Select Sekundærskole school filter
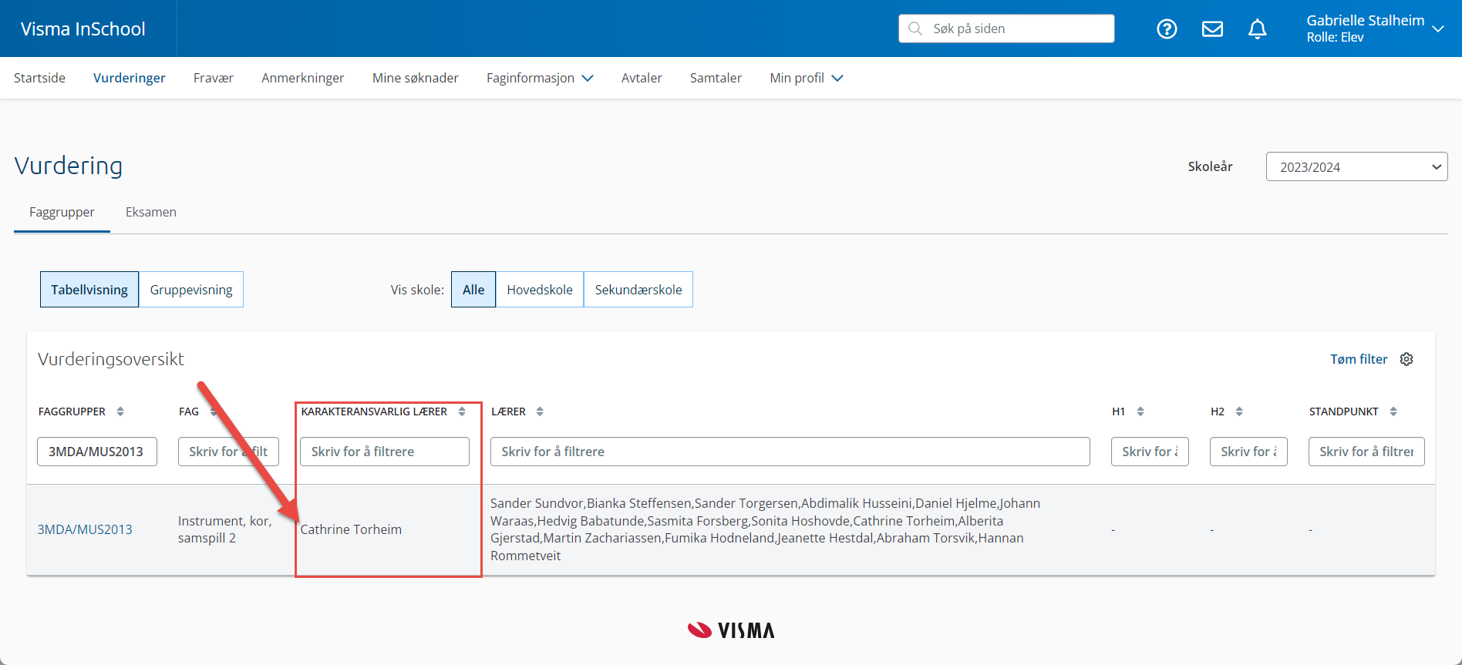The width and height of the screenshot is (1462, 665). point(638,290)
